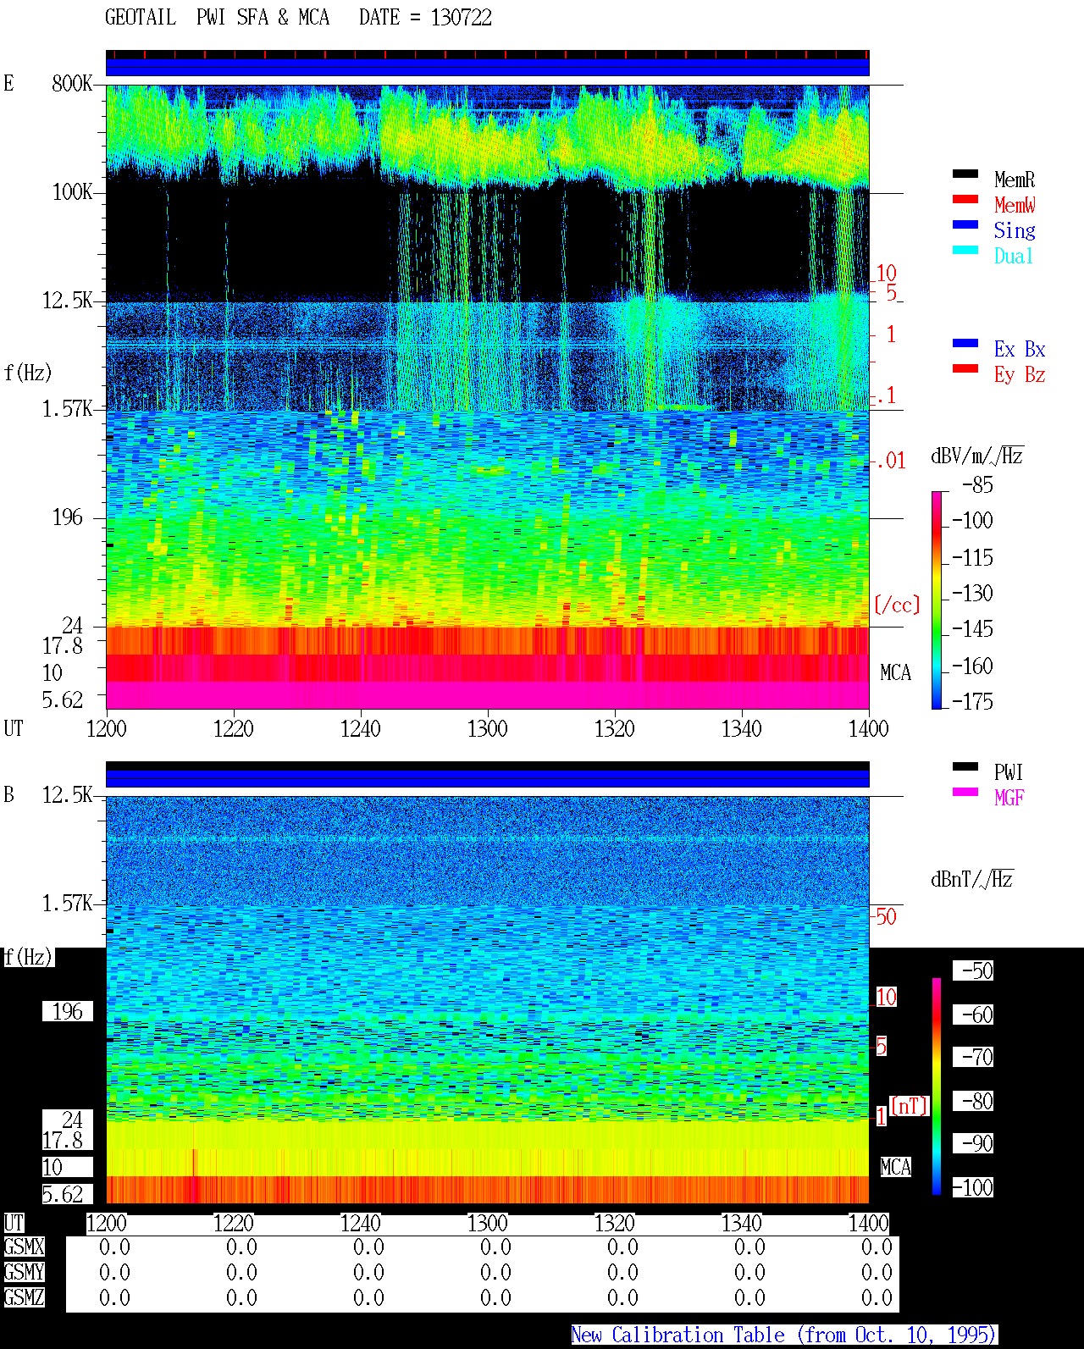Click the 'PWI' legend label

[x=1009, y=772]
